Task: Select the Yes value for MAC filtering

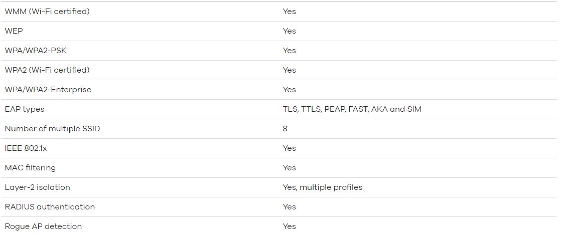Action: 290,168
